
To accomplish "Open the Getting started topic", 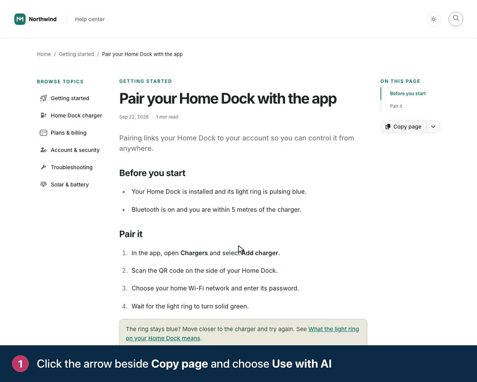I will pos(70,98).
